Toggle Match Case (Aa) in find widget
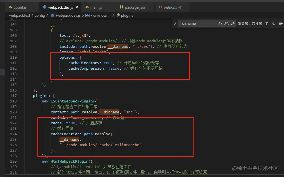 pos(220,23)
